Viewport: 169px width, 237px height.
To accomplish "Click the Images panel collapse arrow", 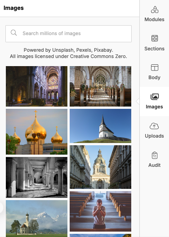I will click(x=138, y=101).
